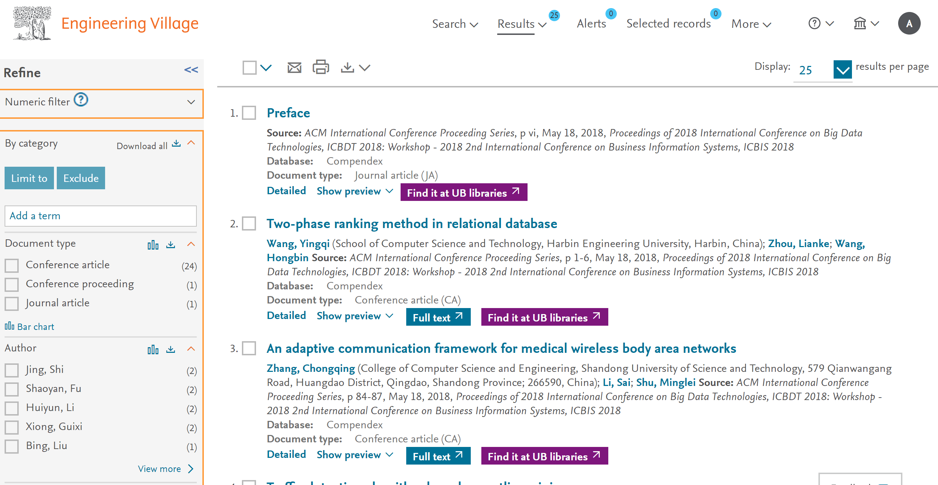Expand Show preview for adaptive communication record

point(355,455)
